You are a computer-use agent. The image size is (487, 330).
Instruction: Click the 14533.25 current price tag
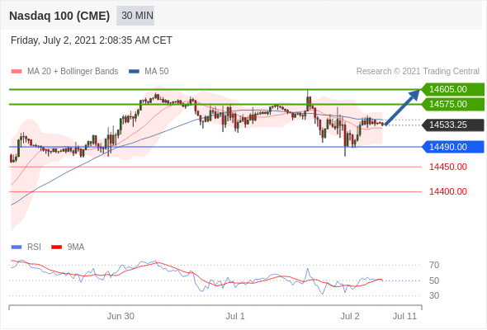tap(453, 125)
